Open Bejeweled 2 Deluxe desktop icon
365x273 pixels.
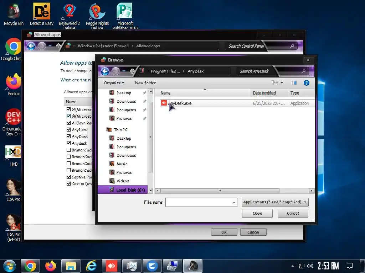point(69,15)
